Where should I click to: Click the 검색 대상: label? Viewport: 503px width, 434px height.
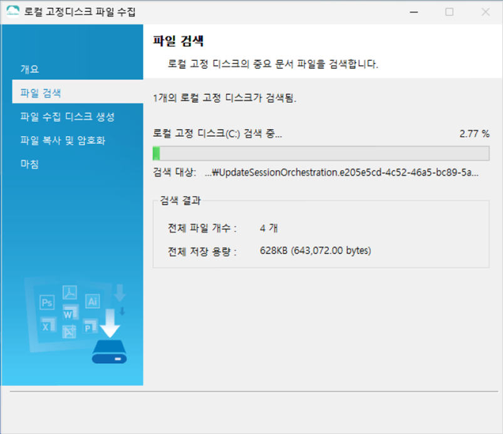(x=175, y=172)
